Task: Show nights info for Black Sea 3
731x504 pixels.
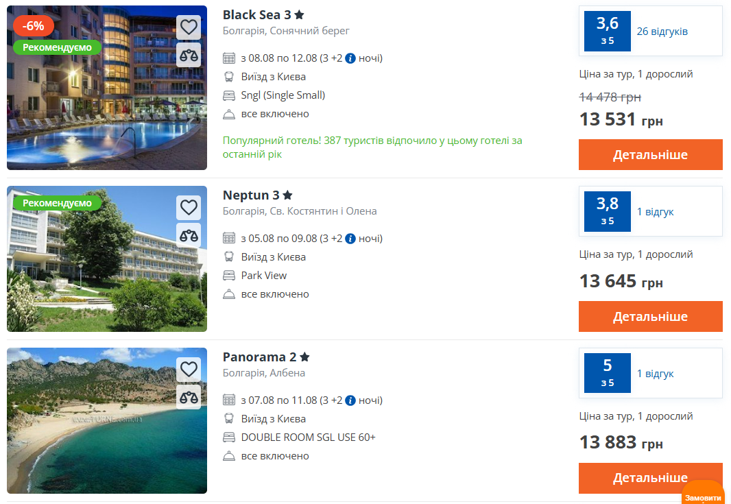Action: pos(350,58)
